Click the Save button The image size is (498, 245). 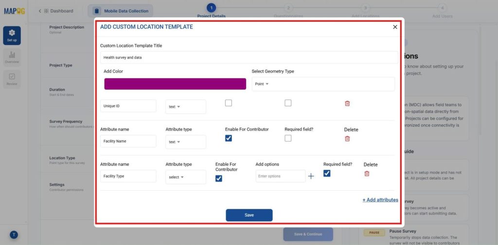click(x=249, y=215)
